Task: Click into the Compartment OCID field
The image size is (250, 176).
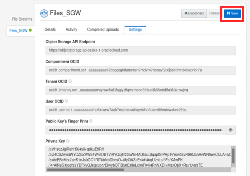Action: [x=141, y=70]
